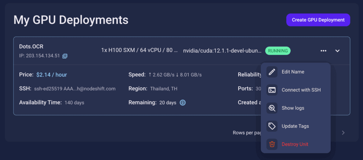
Task: Click the red trash can icon
Action: pyautogui.click(x=272, y=144)
